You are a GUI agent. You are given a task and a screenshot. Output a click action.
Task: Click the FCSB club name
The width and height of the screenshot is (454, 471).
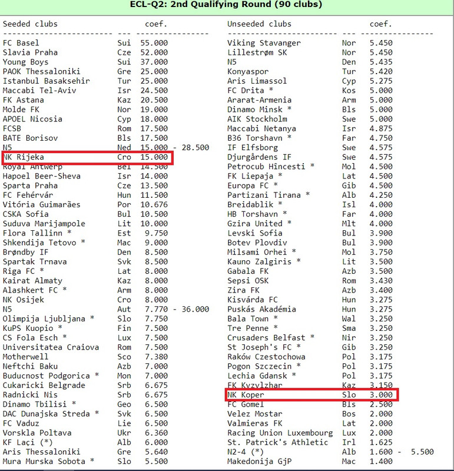pyautogui.click(x=12, y=128)
